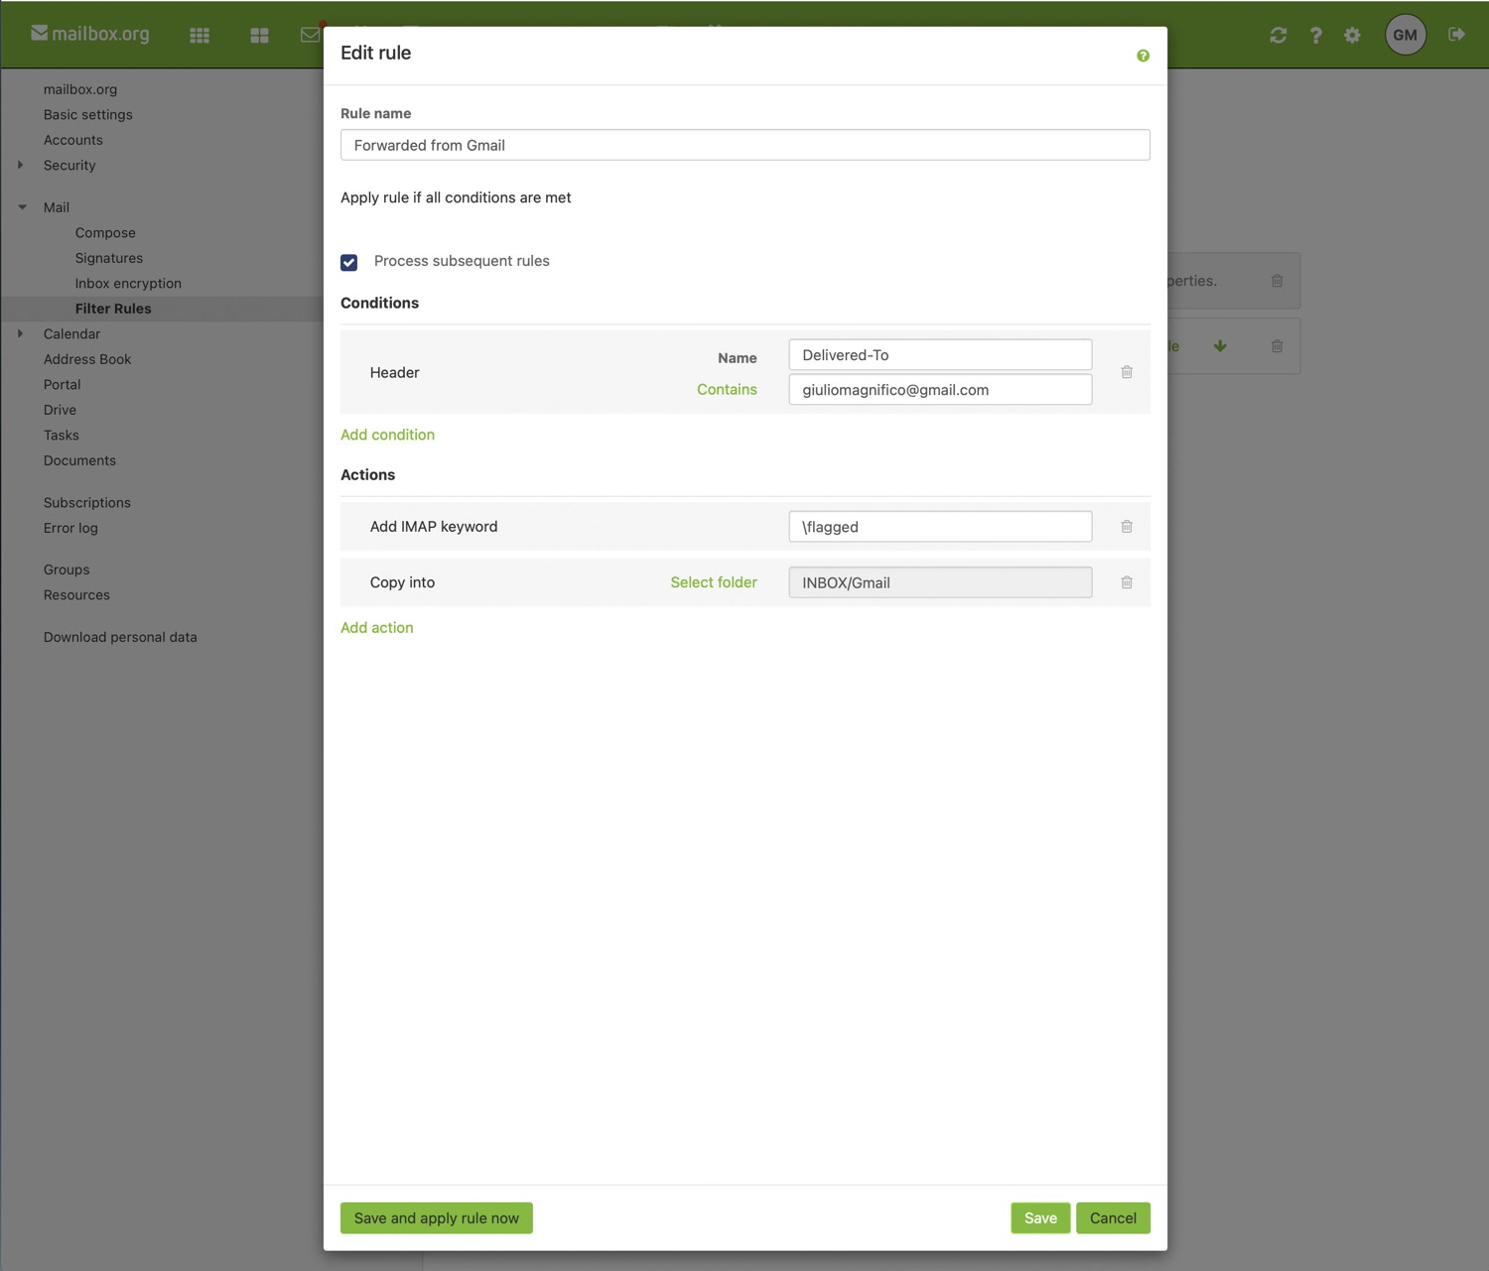Open Subscriptions settings
The width and height of the screenshot is (1489, 1271).
tap(87, 503)
